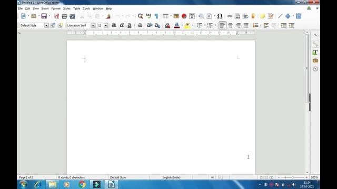Insert a hyperlink

pos(230,16)
